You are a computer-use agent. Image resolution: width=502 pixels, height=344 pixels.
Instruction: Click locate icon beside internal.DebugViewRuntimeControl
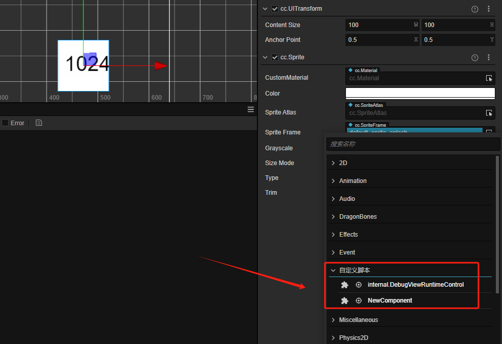359,285
